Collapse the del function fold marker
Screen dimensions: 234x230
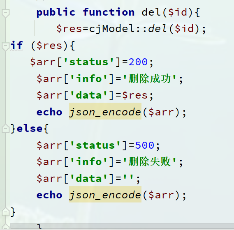(6, 13)
